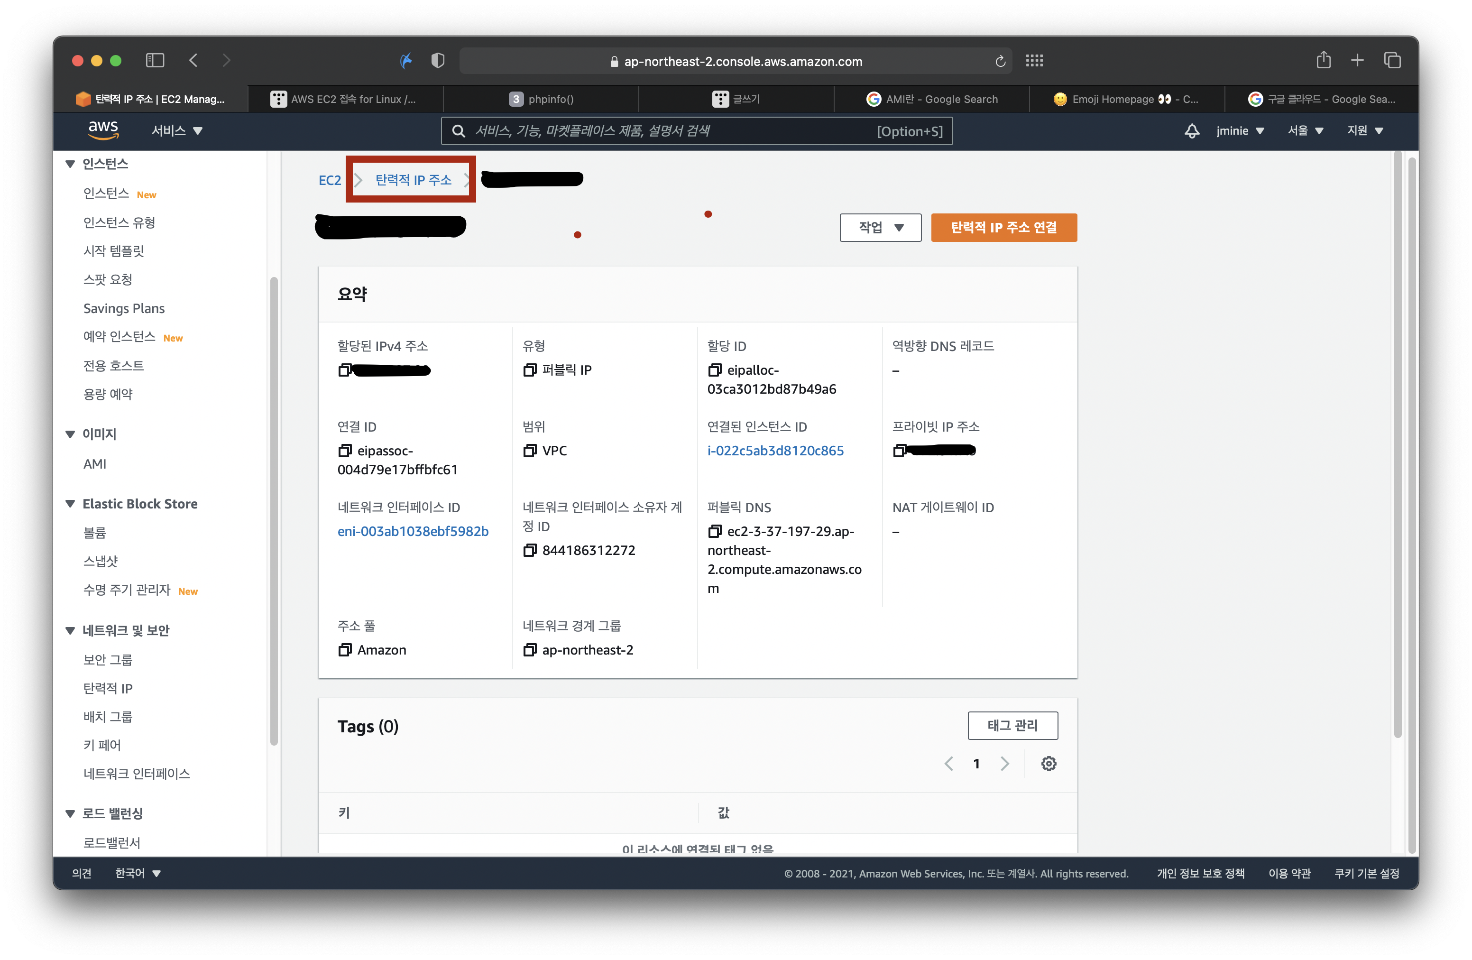Open the EC2 breadcrumb link
The height and width of the screenshot is (960, 1472).
pyautogui.click(x=329, y=180)
